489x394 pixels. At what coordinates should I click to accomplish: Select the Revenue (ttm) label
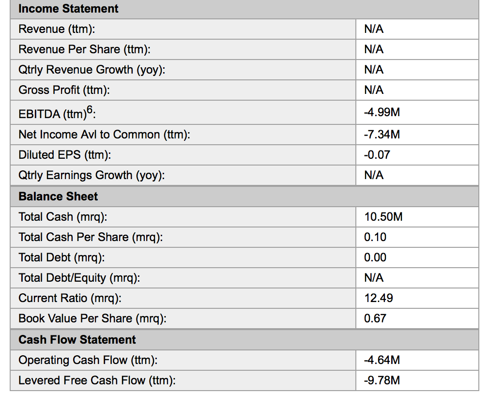coord(57,29)
